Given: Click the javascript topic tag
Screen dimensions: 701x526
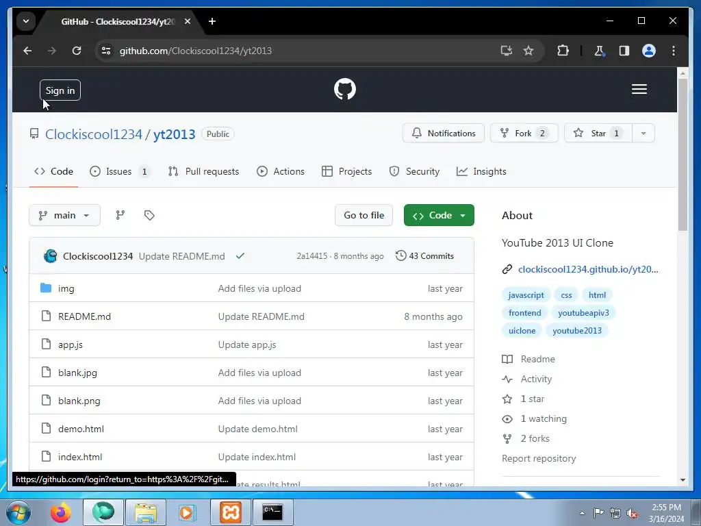Looking at the screenshot, I should [x=526, y=295].
